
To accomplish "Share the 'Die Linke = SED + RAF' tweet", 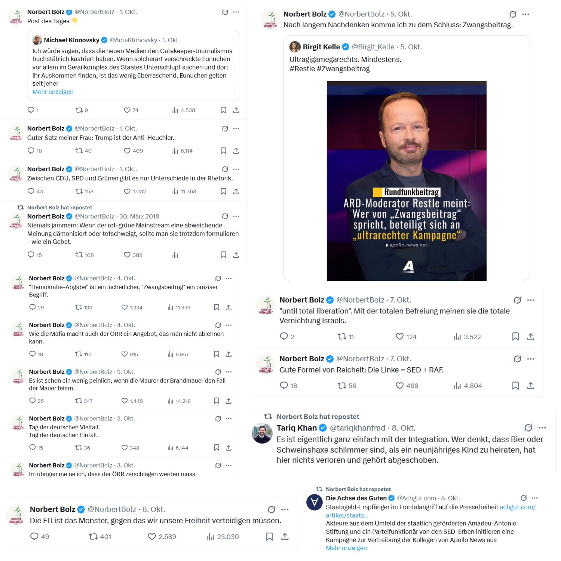I will [530, 386].
